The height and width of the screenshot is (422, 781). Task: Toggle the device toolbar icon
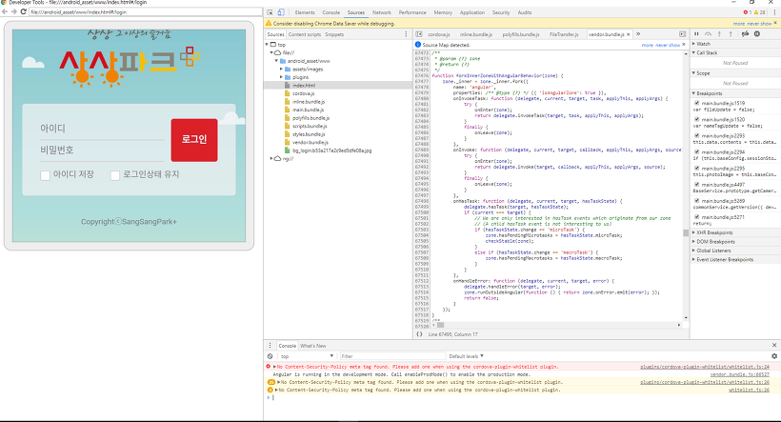(x=281, y=12)
